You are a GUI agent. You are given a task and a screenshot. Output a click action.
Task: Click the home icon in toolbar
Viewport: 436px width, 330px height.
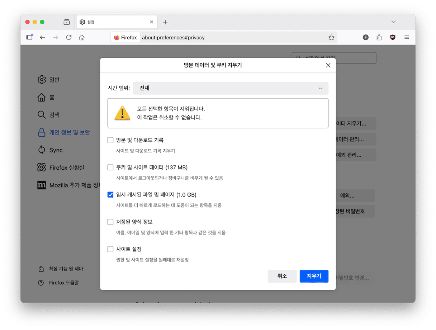[x=82, y=37]
